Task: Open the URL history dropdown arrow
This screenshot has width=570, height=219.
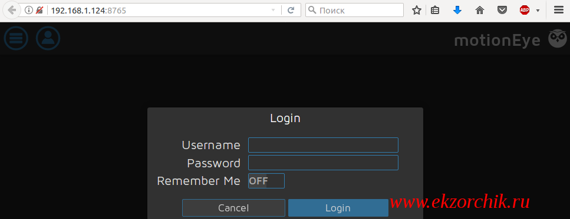Action: pos(274,11)
